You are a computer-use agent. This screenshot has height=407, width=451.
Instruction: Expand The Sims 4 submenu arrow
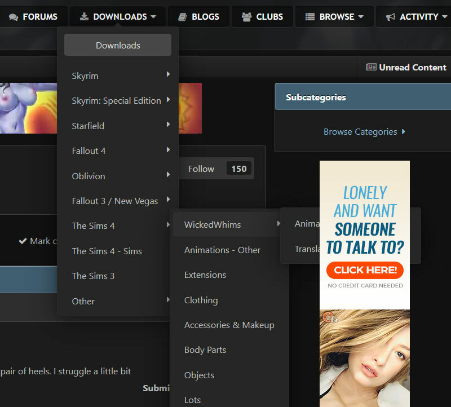(168, 224)
